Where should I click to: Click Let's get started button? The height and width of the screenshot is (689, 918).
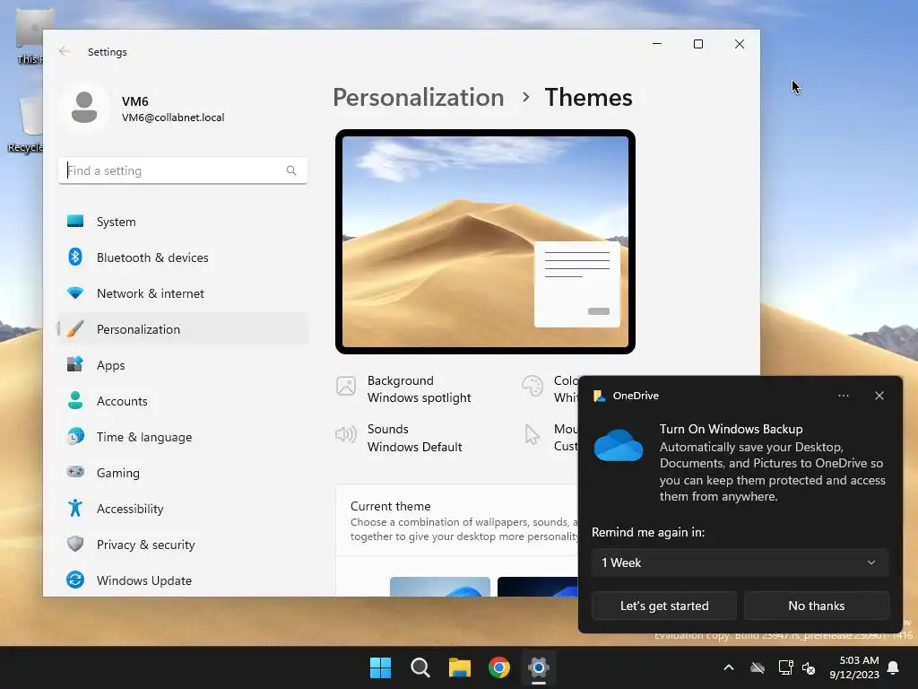664,606
